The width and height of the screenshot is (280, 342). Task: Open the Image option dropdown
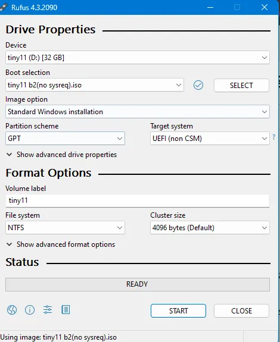tap(138, 112)
